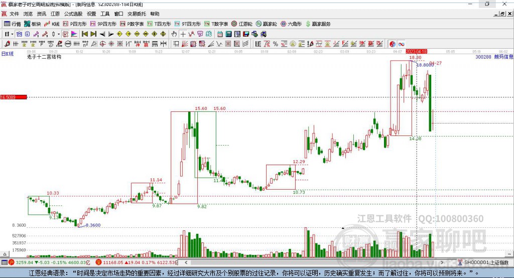
Task: Open the 行情 market quotes view
Action: coord(12,24)
